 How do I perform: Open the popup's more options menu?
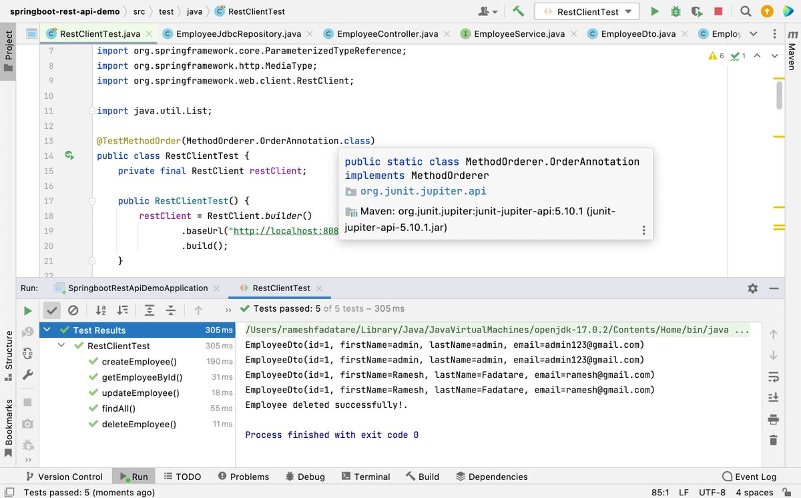(x=643, y=230)
